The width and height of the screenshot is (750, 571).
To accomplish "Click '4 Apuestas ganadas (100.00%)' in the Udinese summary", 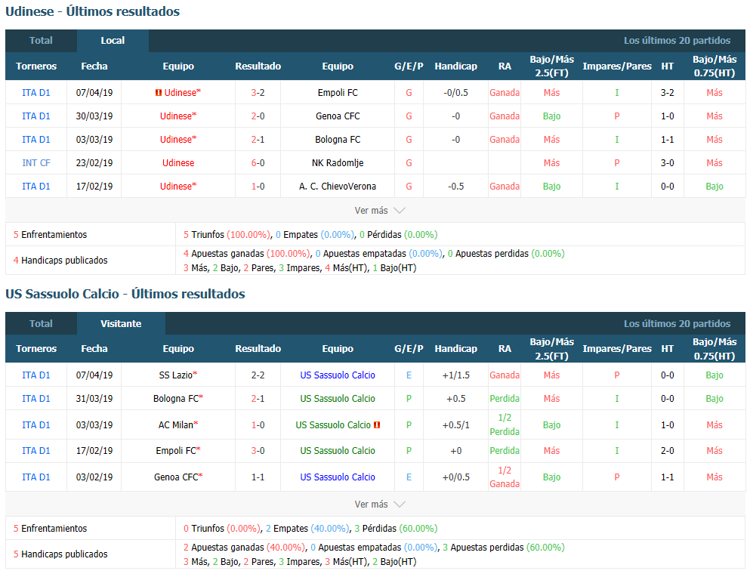I will tap(246, 254).
